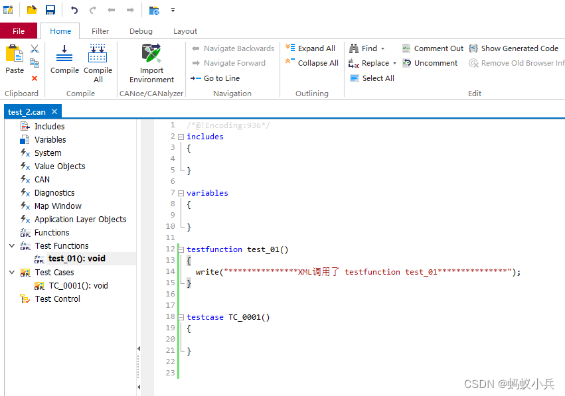Switch to the Debug ribbon tab
Image resolution: width=565 pixels, height=396 pixels.
coord(141,31)
